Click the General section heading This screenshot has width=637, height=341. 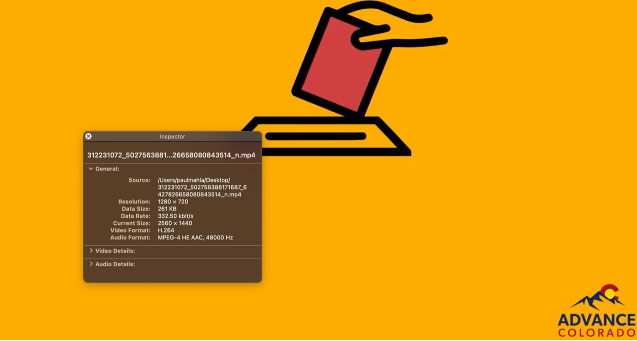[x=107, y=169]
